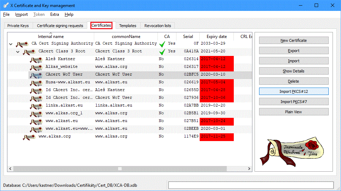This screenshot has height=191, width=341.
Task: Click certificate icon of CA Cert Signing Authority
Action: pyautogui.click(x=22, y=44)
